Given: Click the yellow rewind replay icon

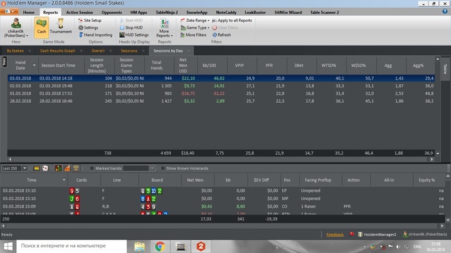Looking at the screenshot, I should (x=37, y=168).
